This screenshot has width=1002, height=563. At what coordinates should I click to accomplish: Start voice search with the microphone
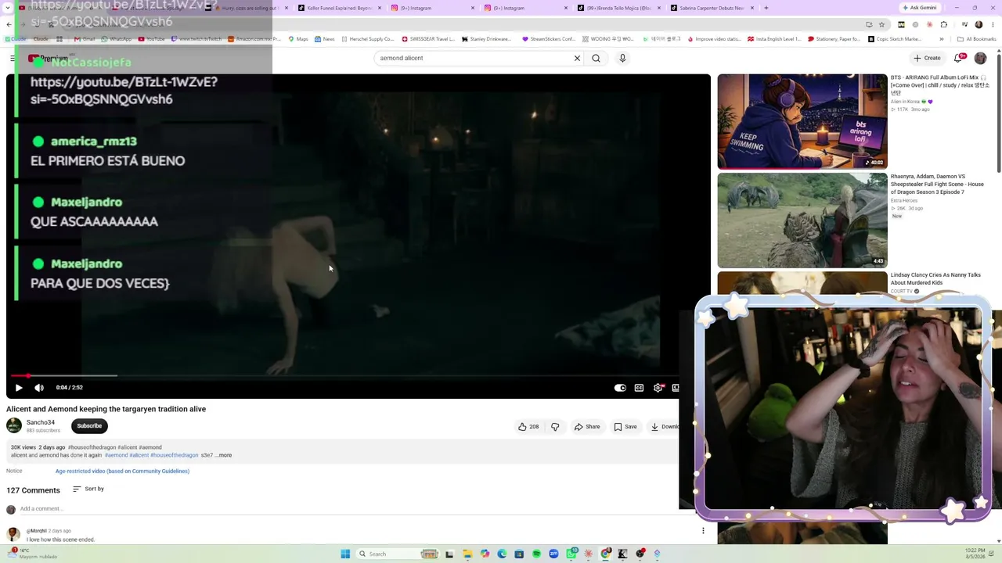[x=622, y=58]
